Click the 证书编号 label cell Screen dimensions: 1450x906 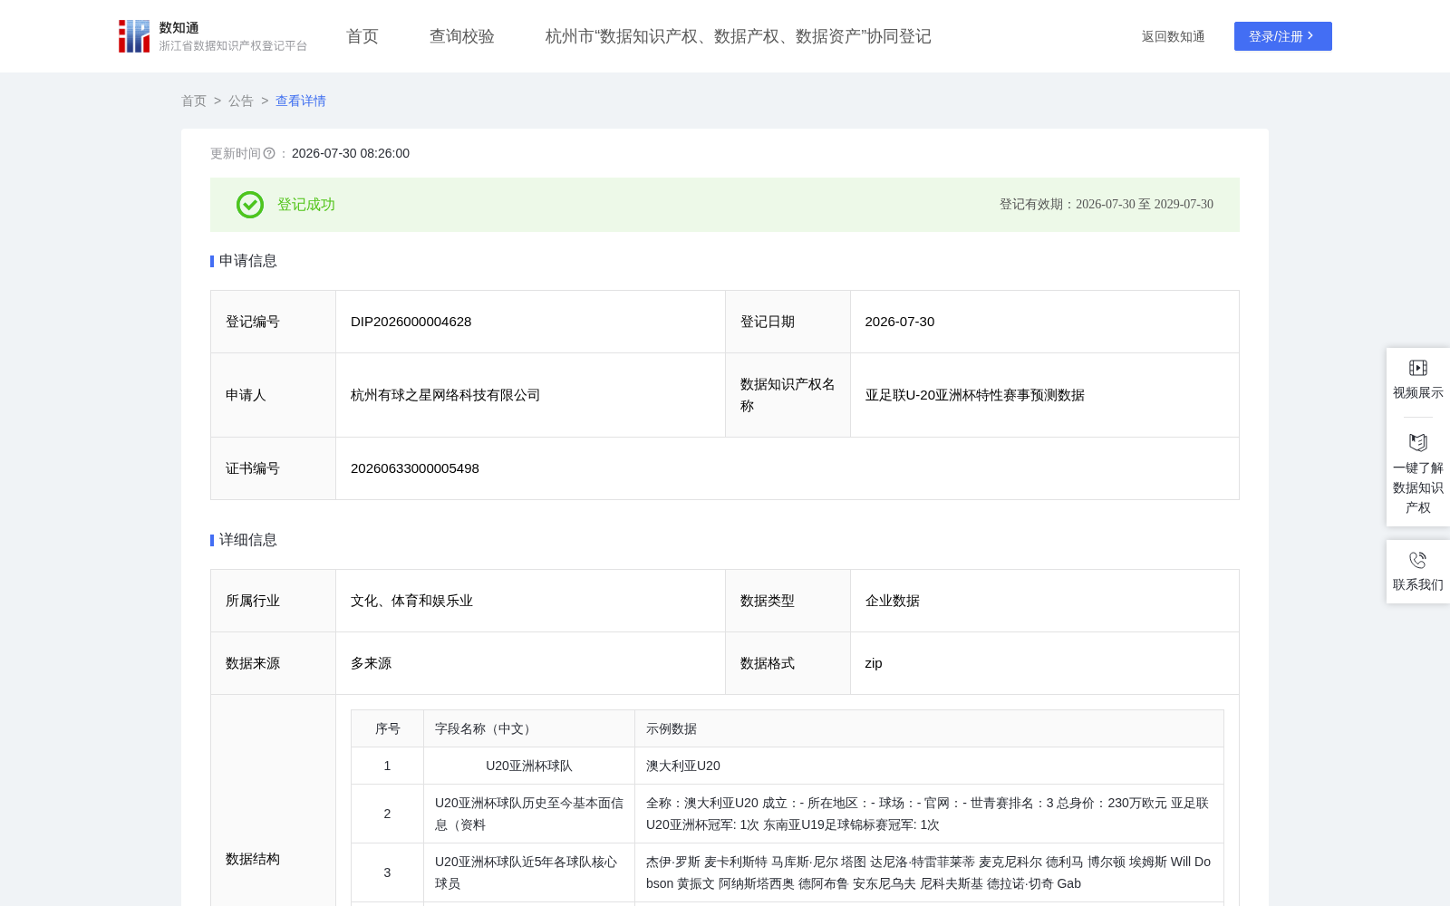click(x=274, y=468)
